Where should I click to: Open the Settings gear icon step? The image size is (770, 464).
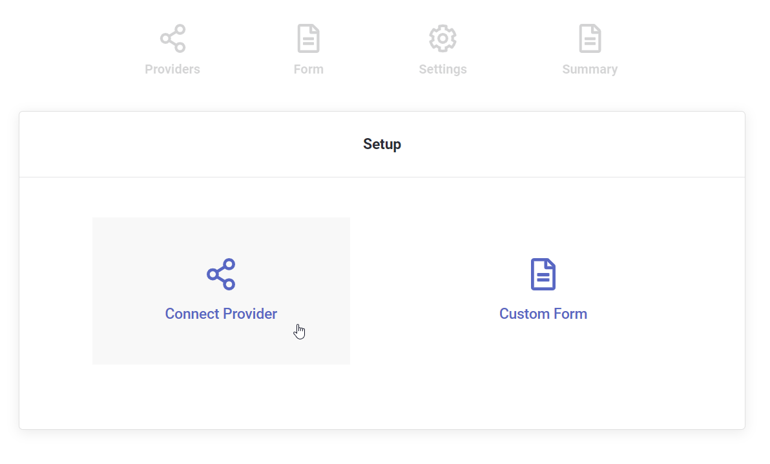coord(442,39)
